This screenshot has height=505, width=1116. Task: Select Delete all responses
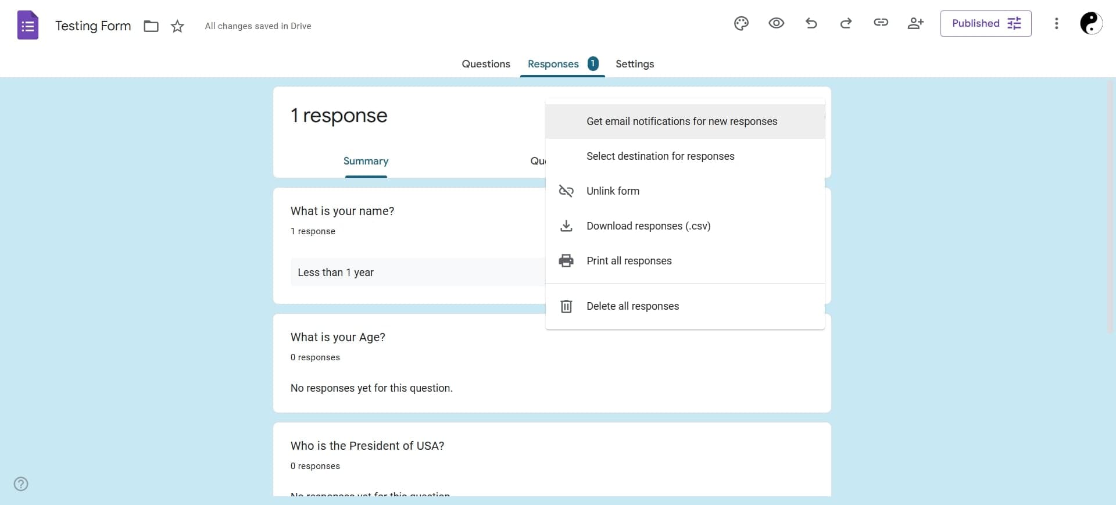tap(632, 306)
